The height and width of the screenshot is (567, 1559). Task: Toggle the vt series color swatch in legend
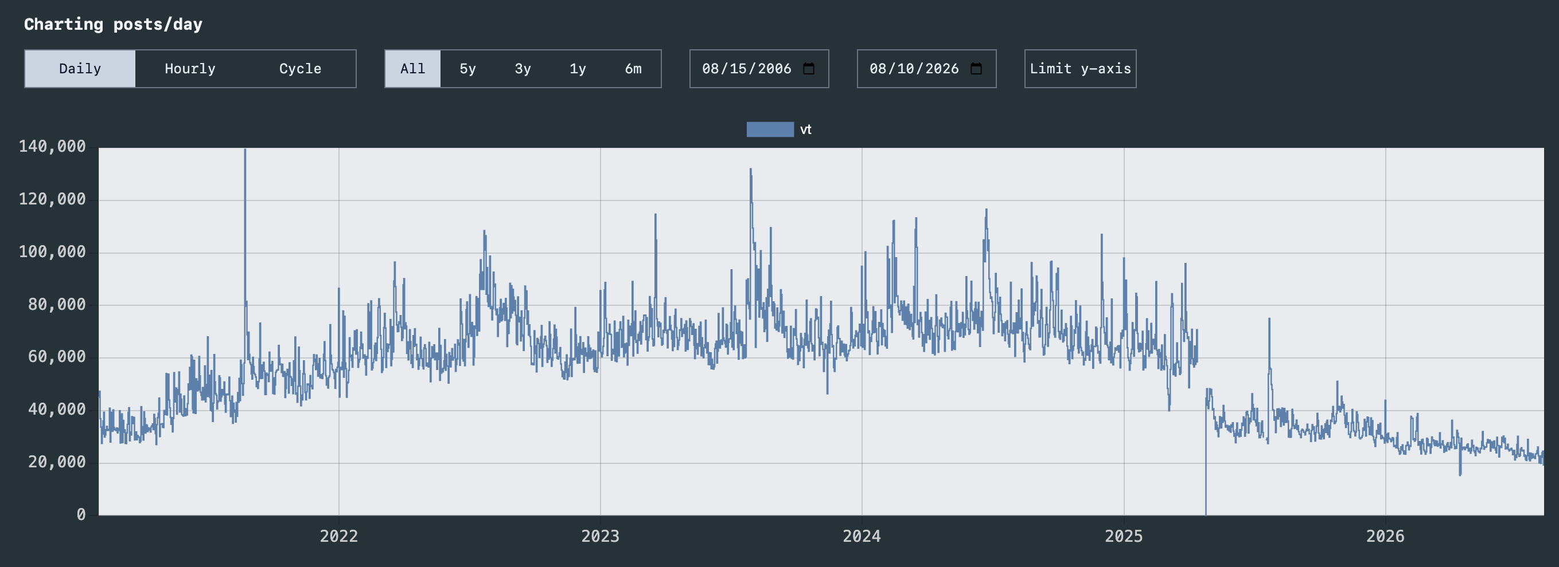770,129
